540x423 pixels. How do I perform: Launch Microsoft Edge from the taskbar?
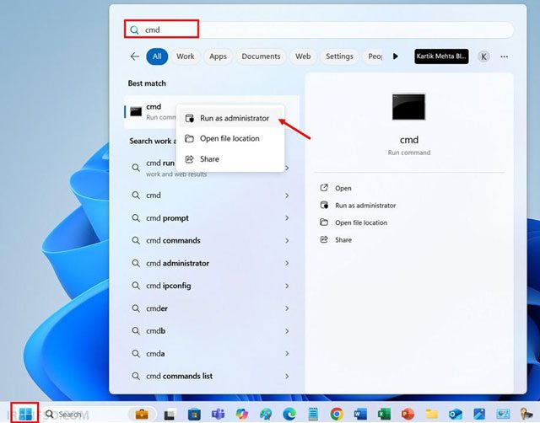coord(289,415)
